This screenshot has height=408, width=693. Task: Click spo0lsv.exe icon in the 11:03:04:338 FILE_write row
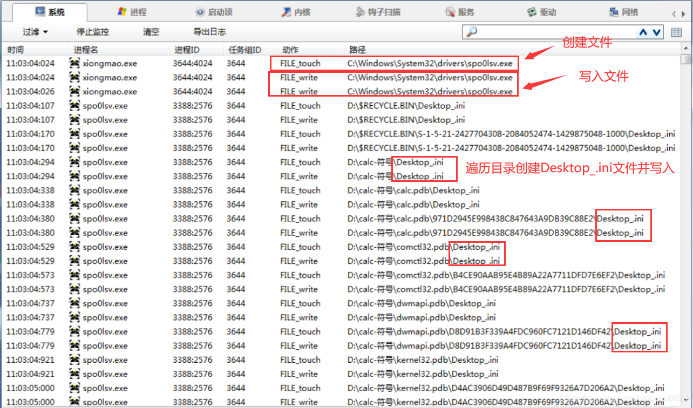point(75,204)
